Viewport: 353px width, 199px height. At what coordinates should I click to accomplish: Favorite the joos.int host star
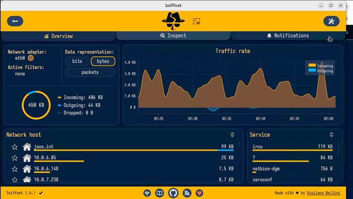15,147
